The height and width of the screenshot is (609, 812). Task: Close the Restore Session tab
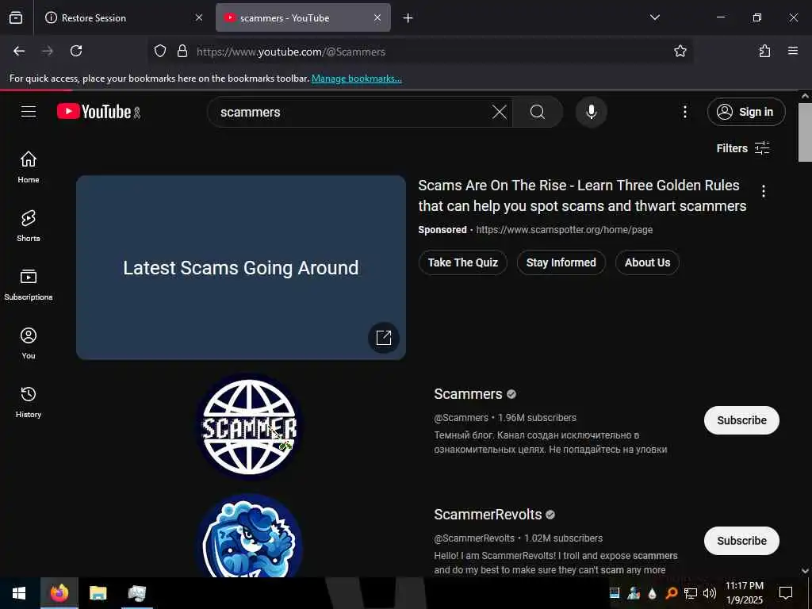pyautogui.click(x=199, y=17)
